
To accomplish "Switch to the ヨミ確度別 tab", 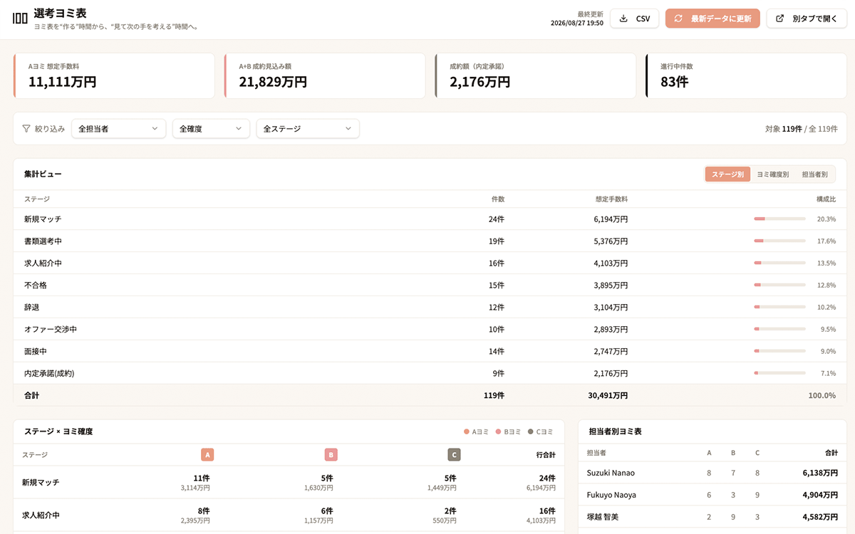I will [772, 174].
